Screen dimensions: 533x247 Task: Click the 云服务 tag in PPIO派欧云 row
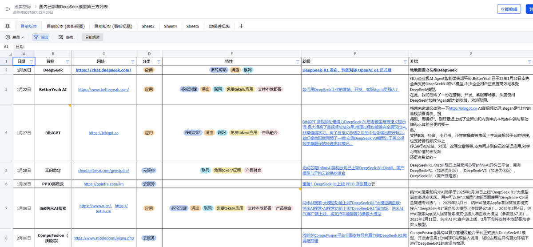coord(149,183)
